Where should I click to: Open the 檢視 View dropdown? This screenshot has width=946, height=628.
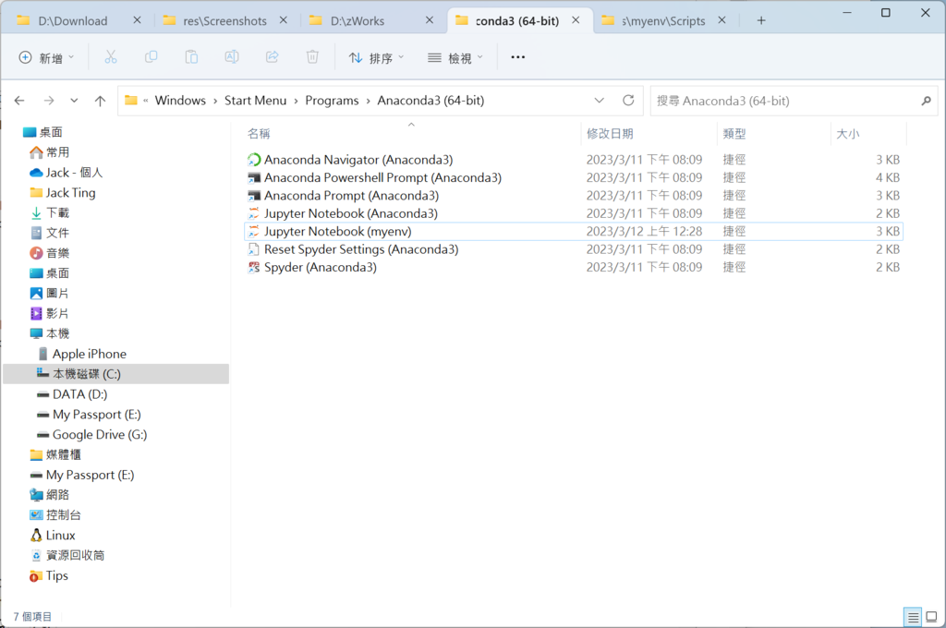pyautogui.click(x=455, y=58)
